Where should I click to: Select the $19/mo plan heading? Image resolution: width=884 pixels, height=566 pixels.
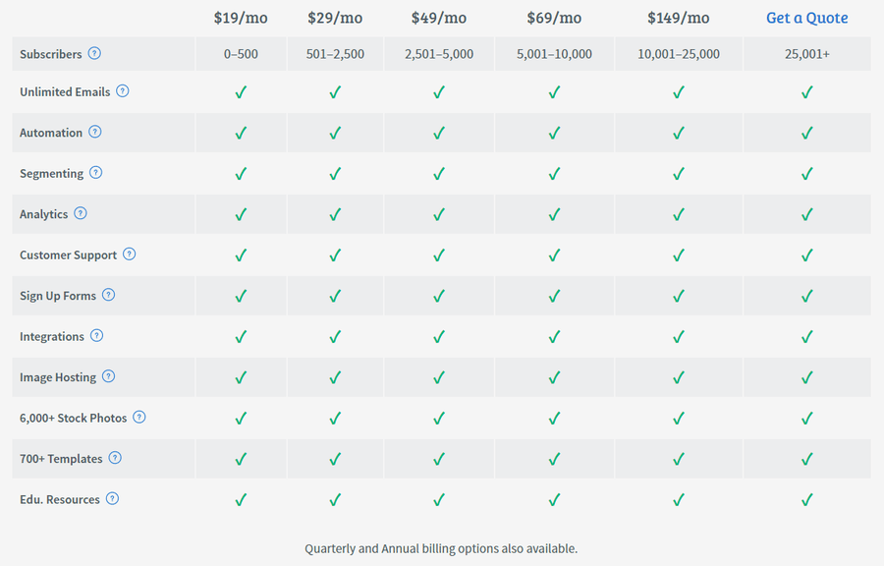coord(241,18)
